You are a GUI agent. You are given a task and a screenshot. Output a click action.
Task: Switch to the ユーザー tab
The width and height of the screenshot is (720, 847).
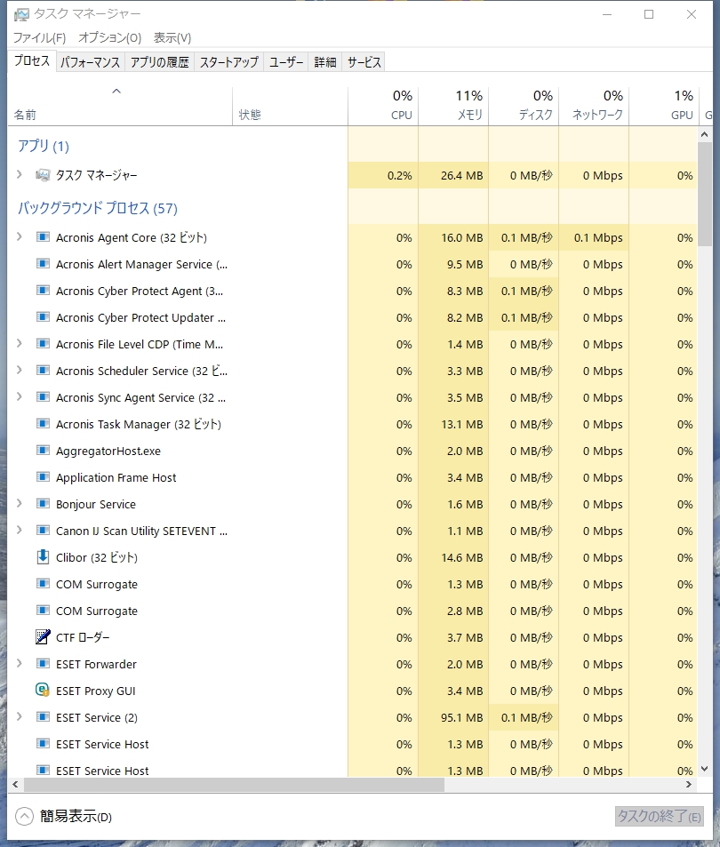(286, 62)
